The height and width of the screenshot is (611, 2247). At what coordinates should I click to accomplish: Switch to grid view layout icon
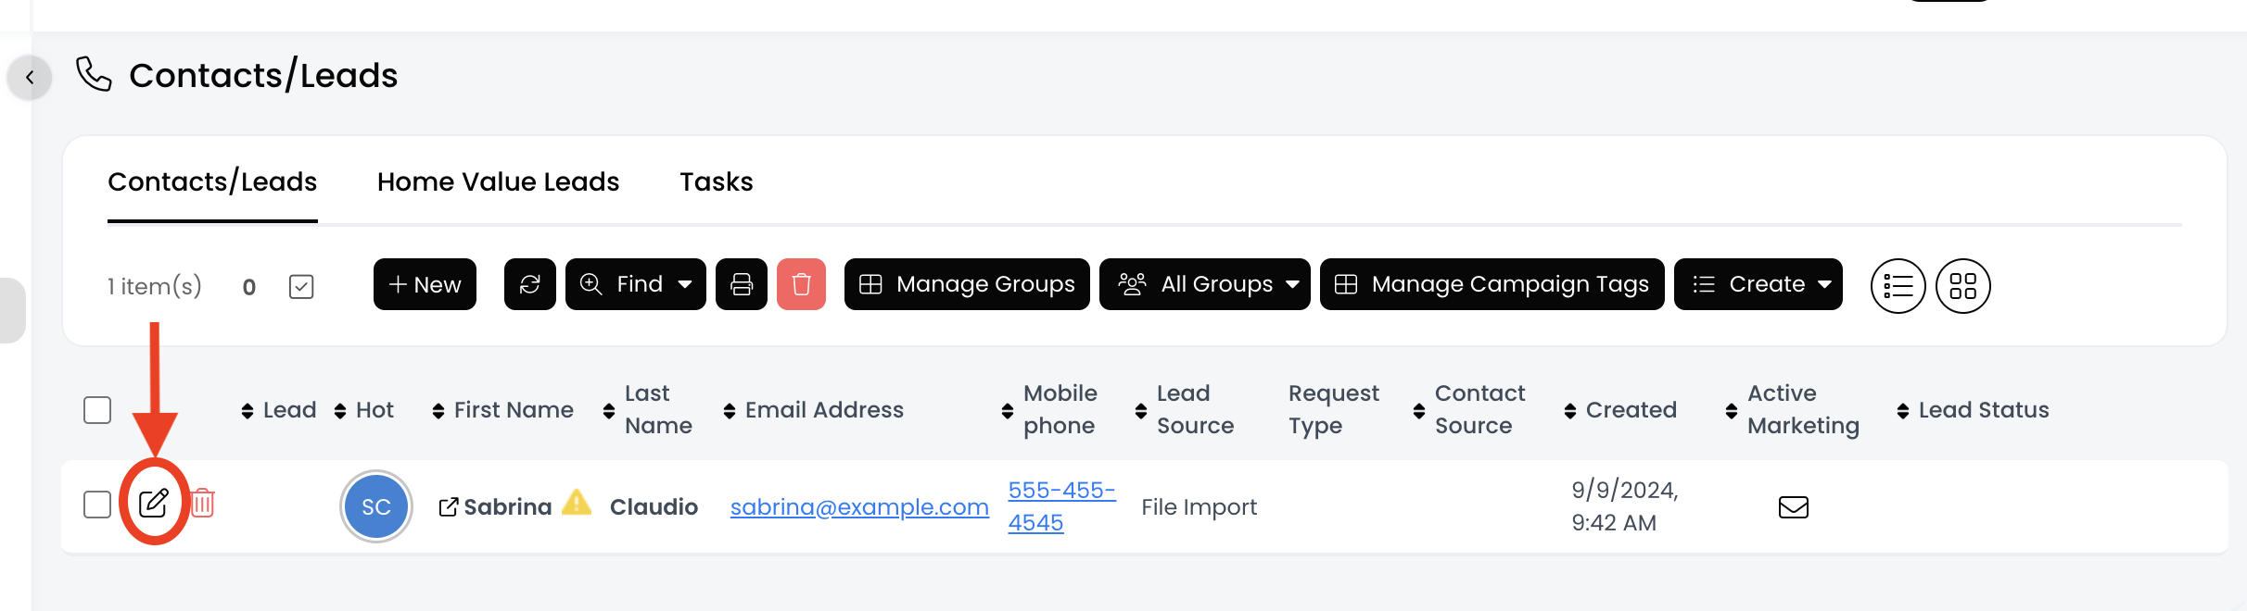[1962, 286]
